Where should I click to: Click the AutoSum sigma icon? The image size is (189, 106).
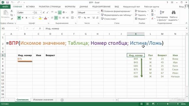[x=152, y=11]
